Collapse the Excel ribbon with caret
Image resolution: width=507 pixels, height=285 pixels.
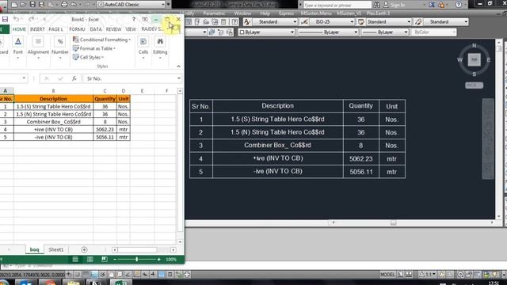[x=178, y=66]
